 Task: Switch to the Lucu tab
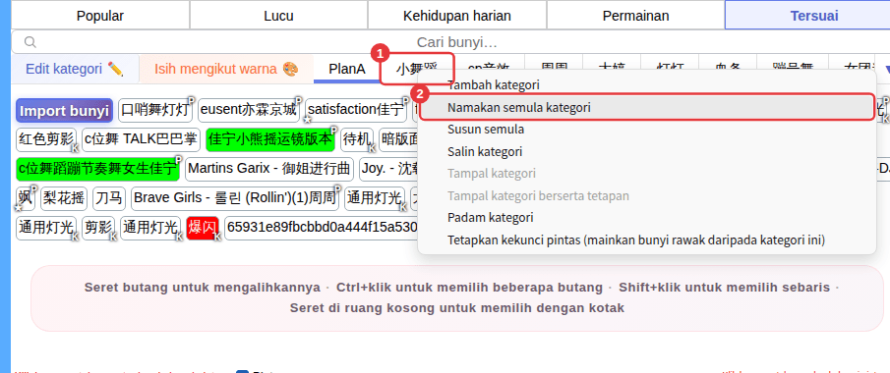click(278, 16)
